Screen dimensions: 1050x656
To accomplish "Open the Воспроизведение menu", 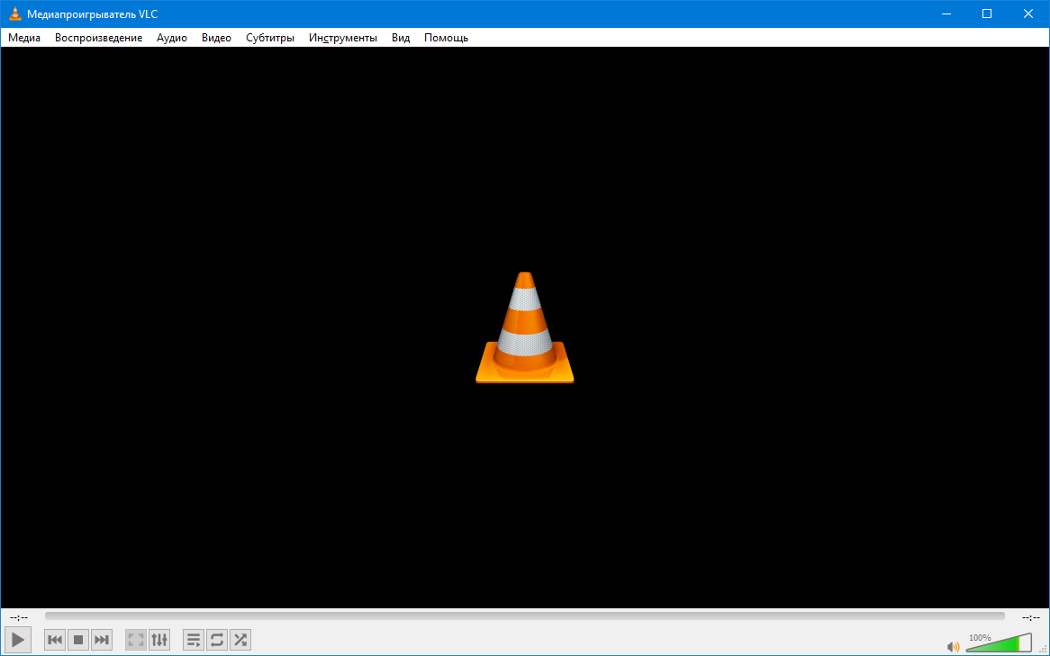I will pos(98,38).
